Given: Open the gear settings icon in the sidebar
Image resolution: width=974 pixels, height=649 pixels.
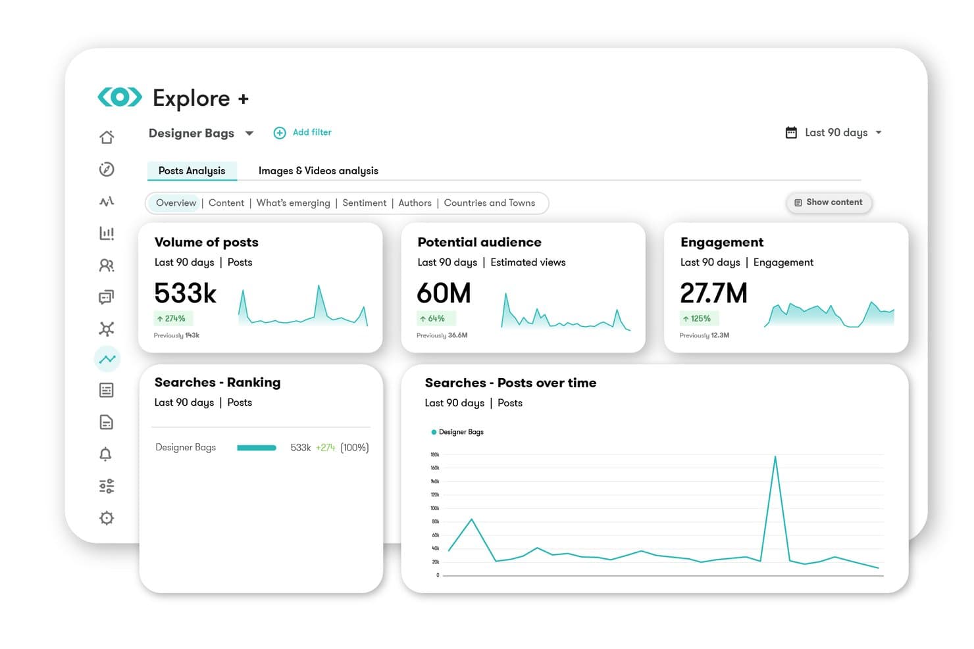Looking at the screenshot, I should [107, 518].
